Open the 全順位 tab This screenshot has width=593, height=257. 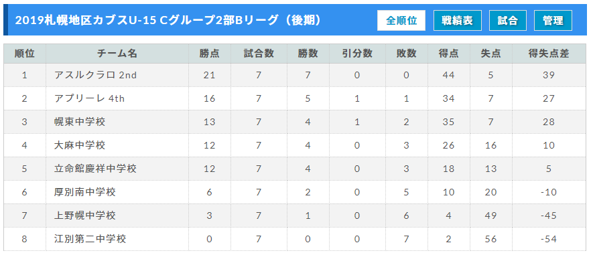pos(401,20)
